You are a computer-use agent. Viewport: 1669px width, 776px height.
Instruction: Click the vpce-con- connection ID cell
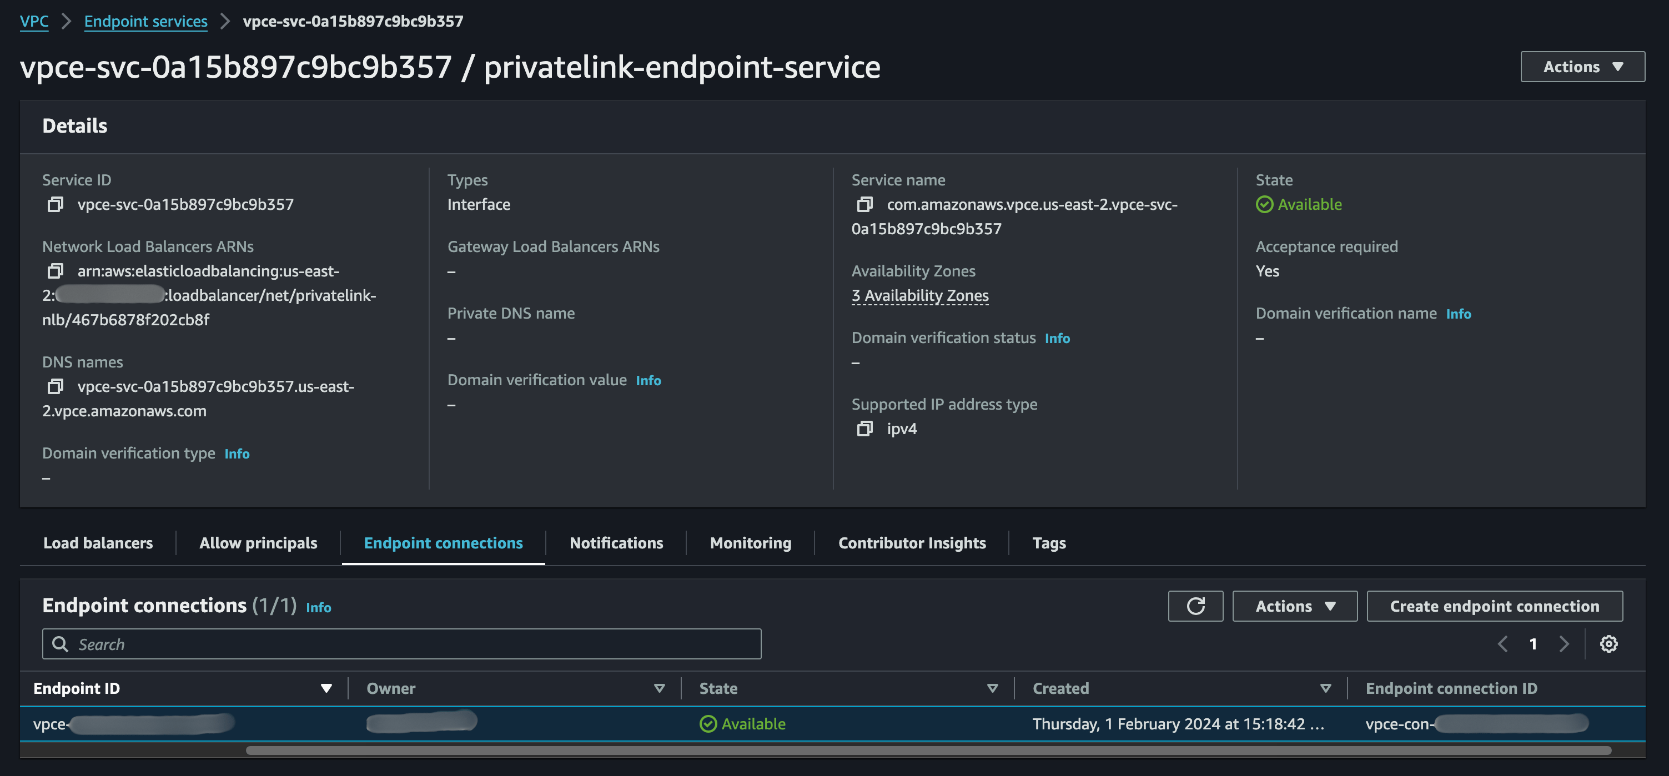coord(1476,724)
